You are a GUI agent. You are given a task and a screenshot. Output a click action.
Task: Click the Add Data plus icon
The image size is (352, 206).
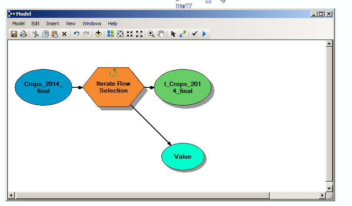[x=98, y=34]
